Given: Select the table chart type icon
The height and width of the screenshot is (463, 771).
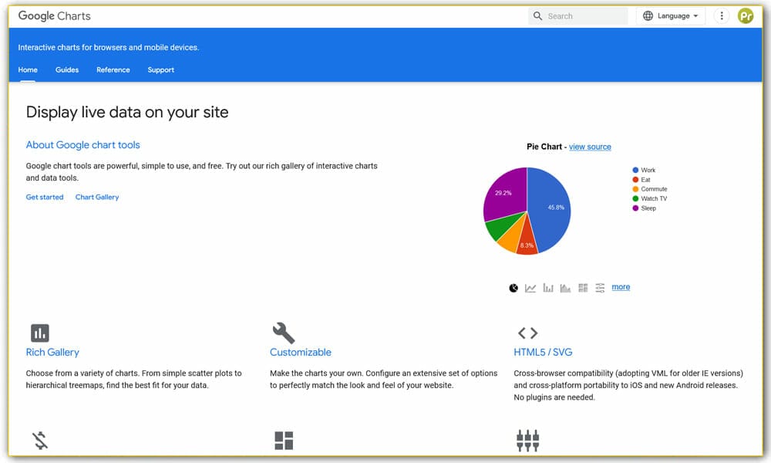Looking at the screenshot, I should click(583, 287).
